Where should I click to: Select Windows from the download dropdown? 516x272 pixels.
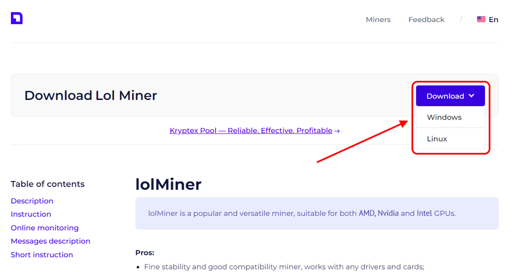pyautogui.click(x=444, y=117)
